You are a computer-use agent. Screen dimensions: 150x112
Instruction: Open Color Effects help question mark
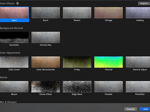(x=17, y=4)
